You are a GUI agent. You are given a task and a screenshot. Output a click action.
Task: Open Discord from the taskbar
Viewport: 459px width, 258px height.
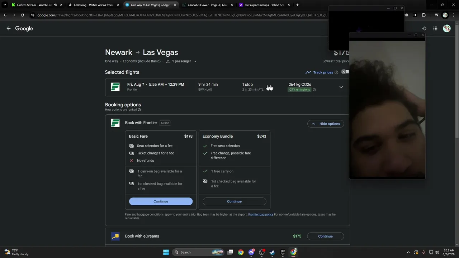251,252
